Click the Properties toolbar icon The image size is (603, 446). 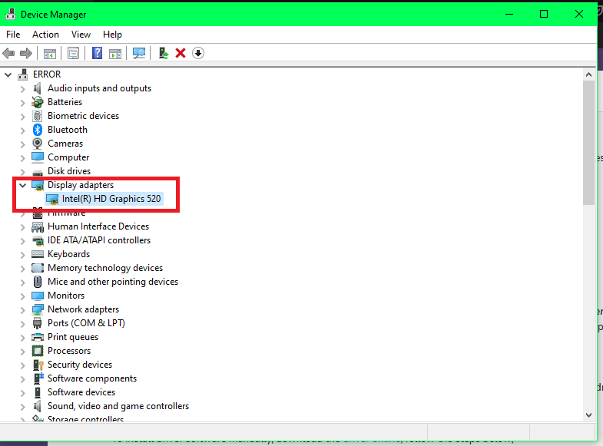pyautogui.click(x=74, y=53)
